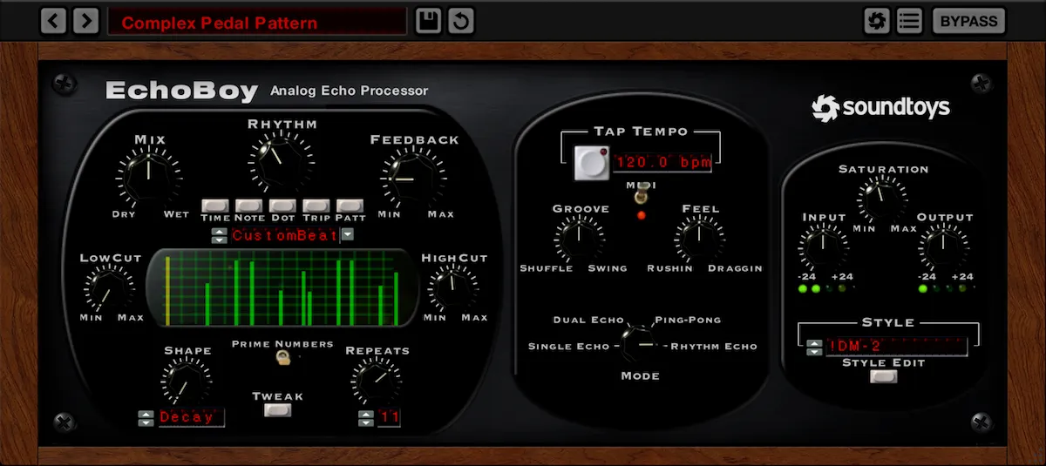Select Ping-Pong mode label
The image size is (1046, 466).
click(x=688, y=321)
